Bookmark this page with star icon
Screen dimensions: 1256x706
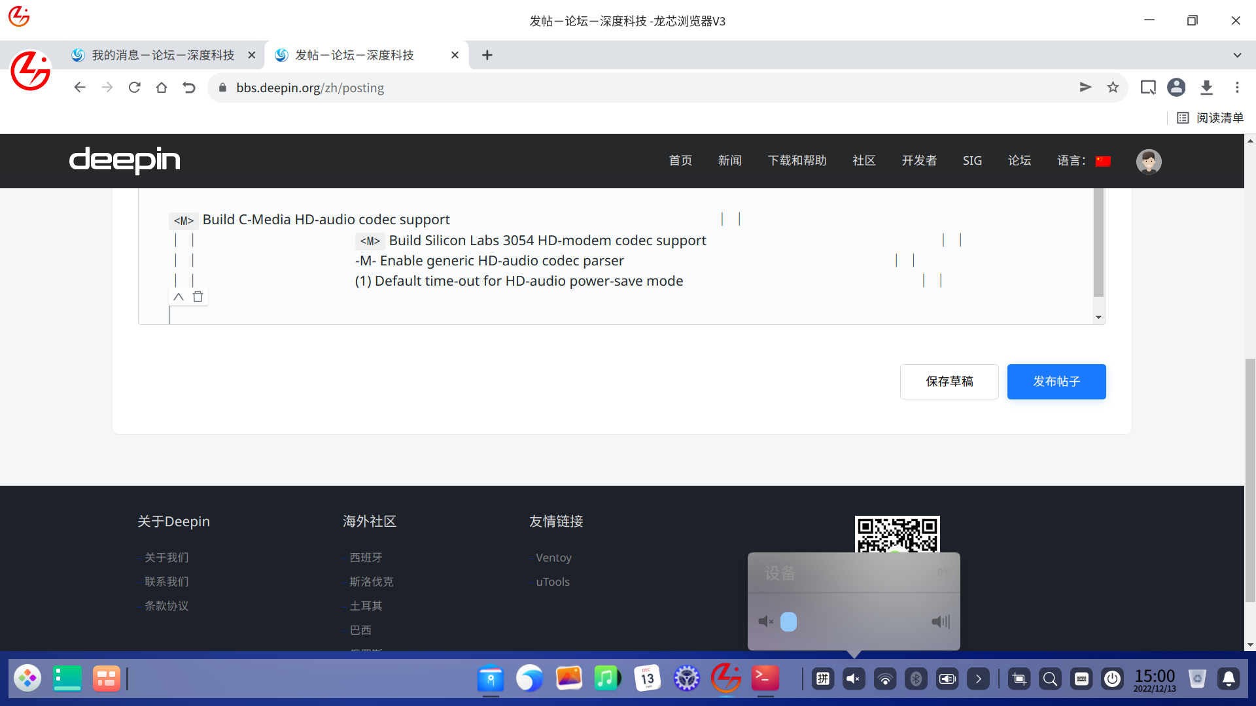pos(1113,88)
